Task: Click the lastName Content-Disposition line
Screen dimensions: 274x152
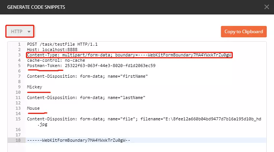Action: tap(86, 98)
